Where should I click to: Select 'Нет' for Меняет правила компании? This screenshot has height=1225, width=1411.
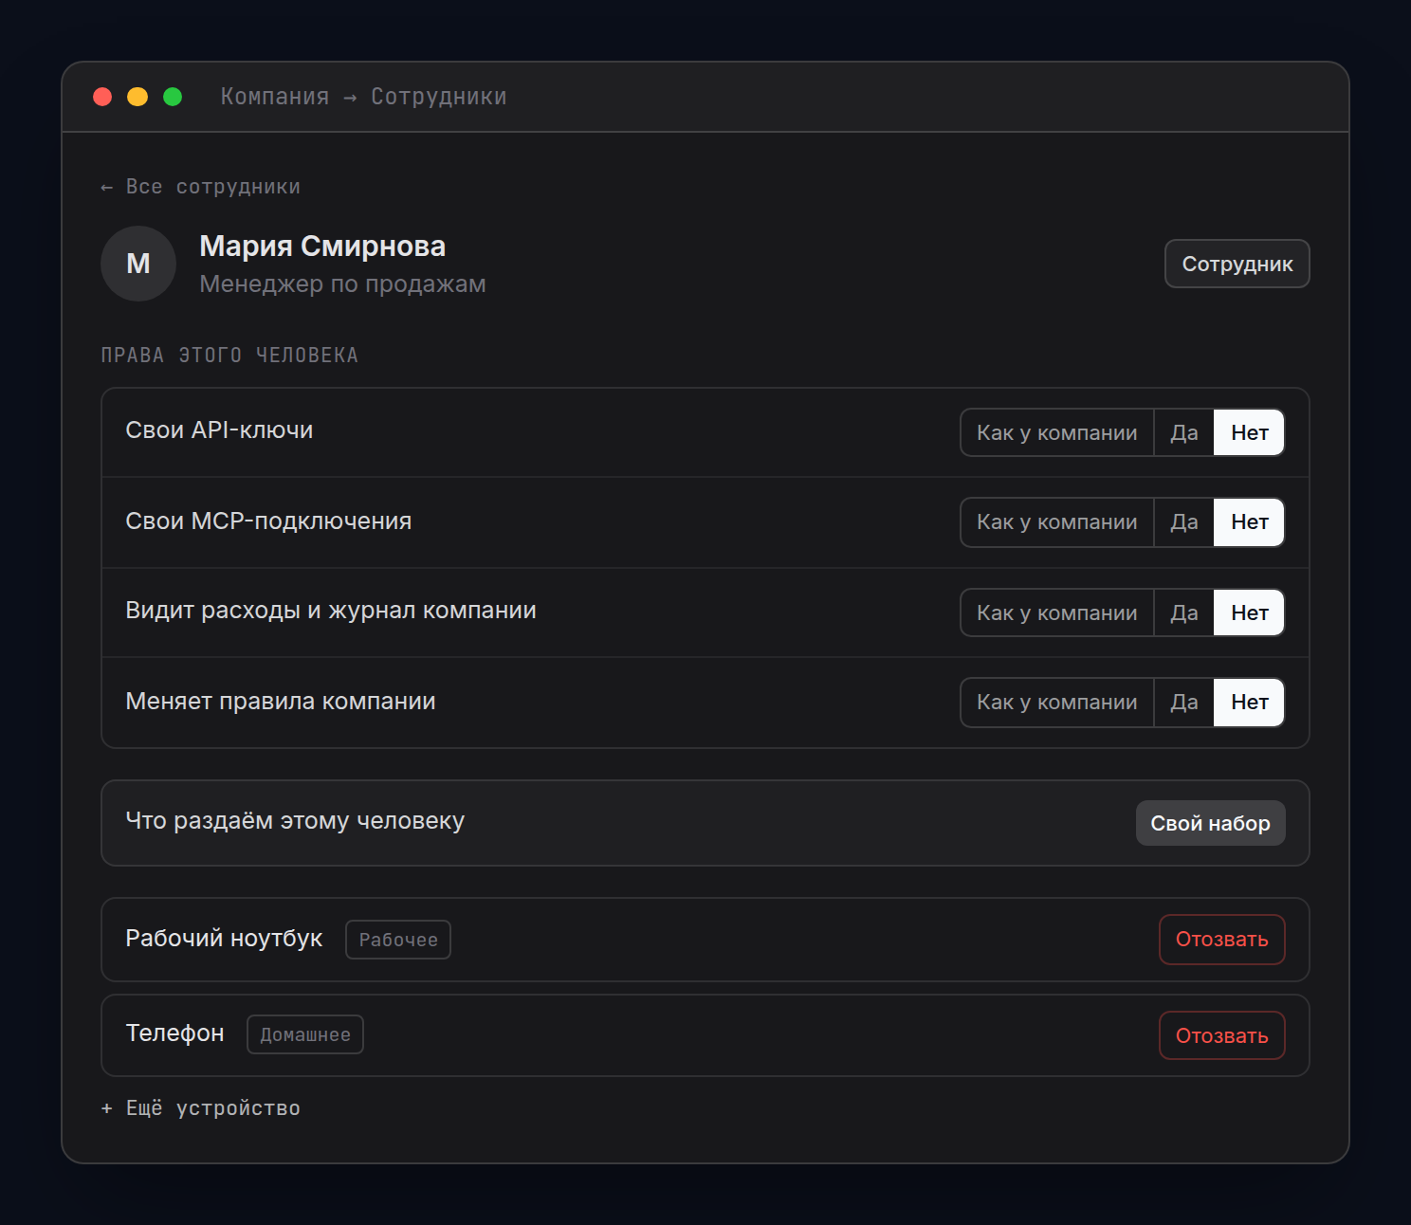1249,703
